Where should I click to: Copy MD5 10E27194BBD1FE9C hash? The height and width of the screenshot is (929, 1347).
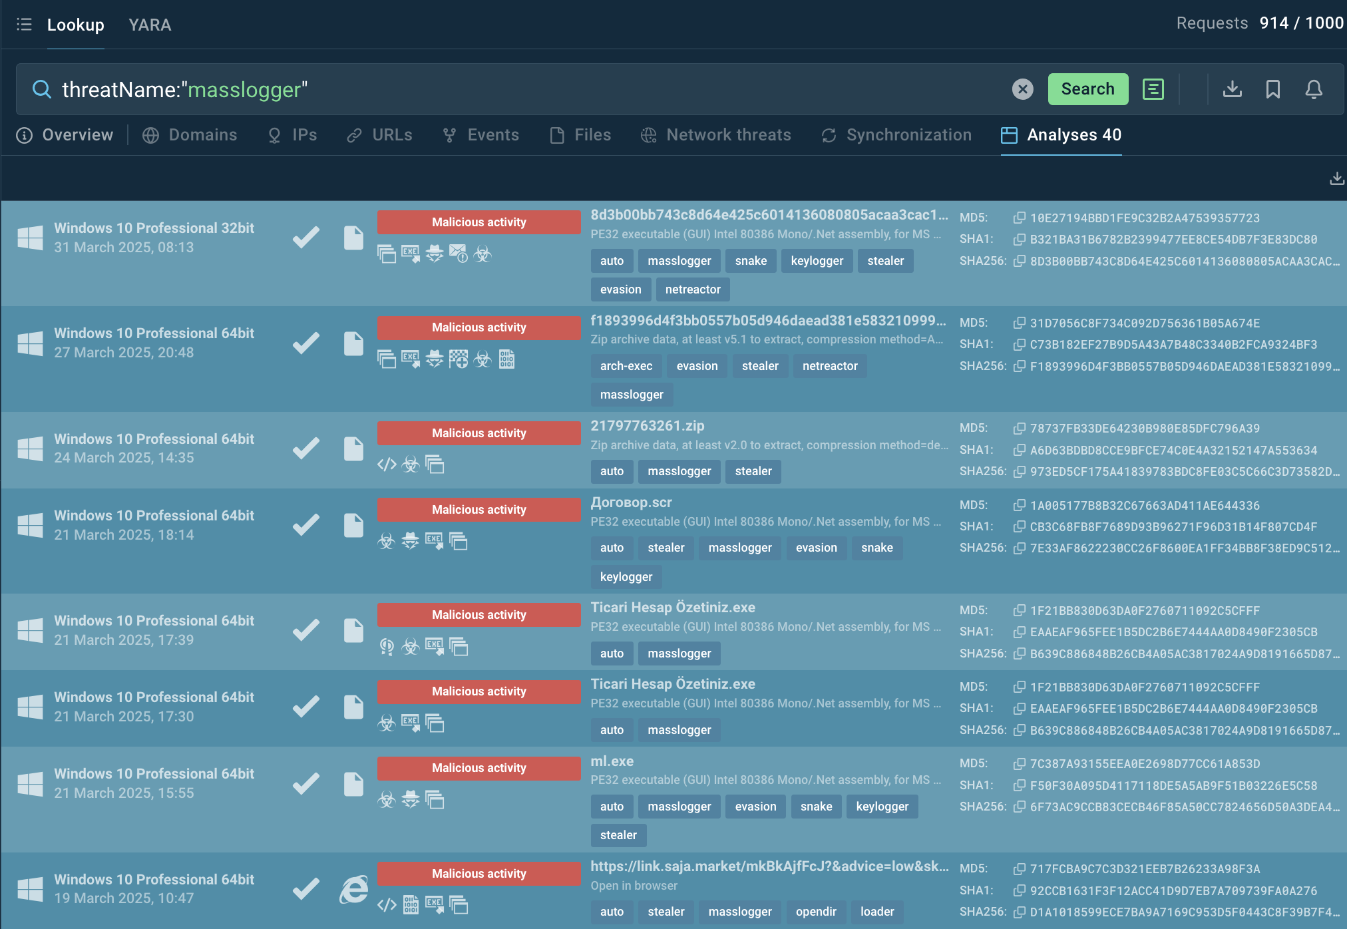(1019, 218)
